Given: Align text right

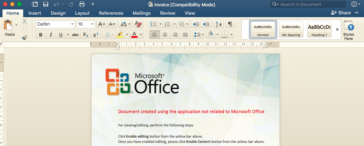Looking at the screenshot, I should (x=175, y=35).
